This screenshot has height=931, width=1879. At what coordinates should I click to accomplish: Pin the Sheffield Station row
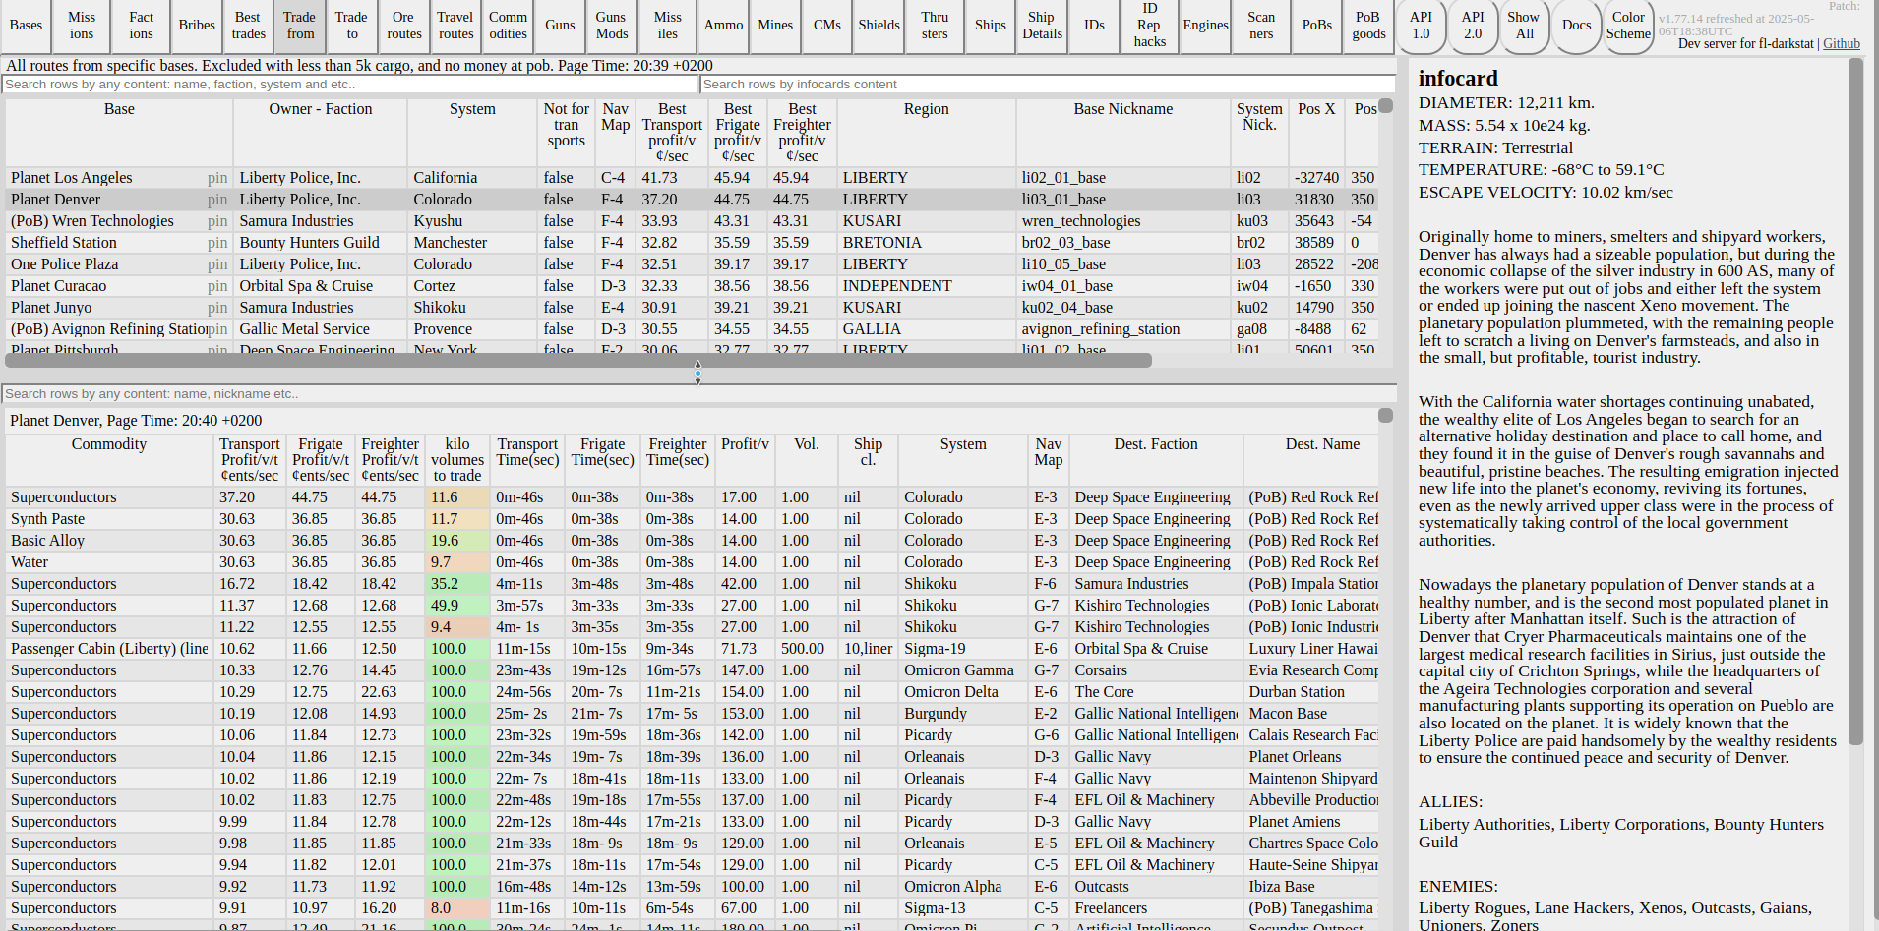(217, 243)
